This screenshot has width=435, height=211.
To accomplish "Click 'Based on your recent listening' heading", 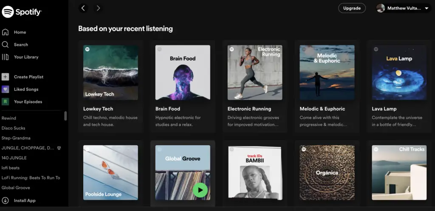I will [125, 28].
